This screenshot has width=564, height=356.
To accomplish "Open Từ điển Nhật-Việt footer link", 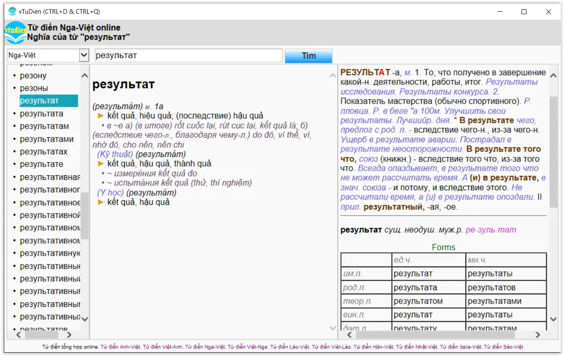I will click(x=417, y=347).
